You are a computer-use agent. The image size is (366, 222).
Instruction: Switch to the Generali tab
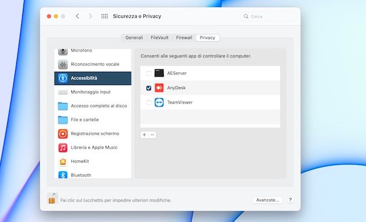[x=134, y=38]
